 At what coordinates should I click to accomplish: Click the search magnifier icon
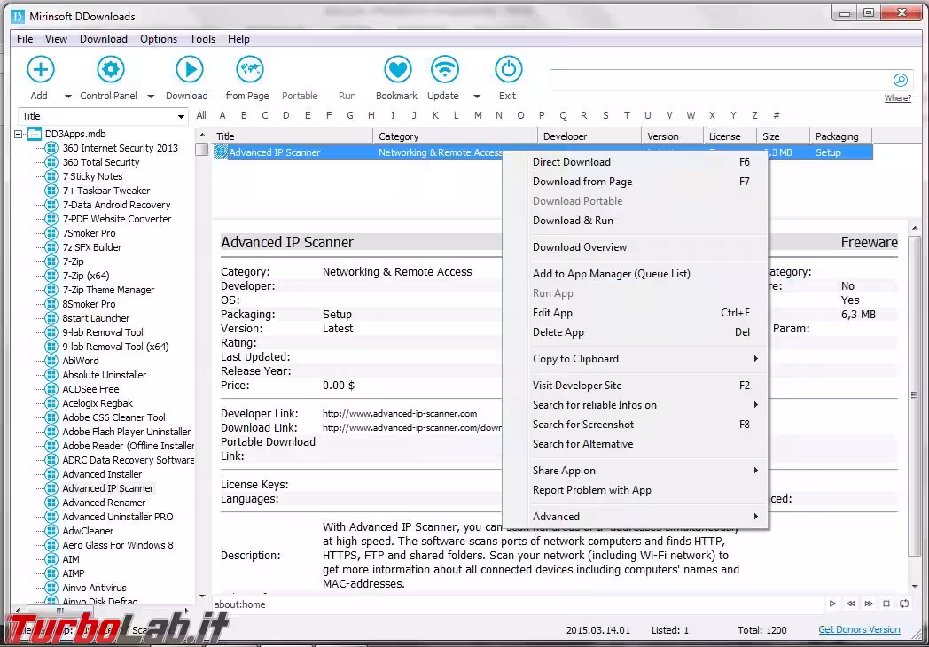tap(900, 81)
